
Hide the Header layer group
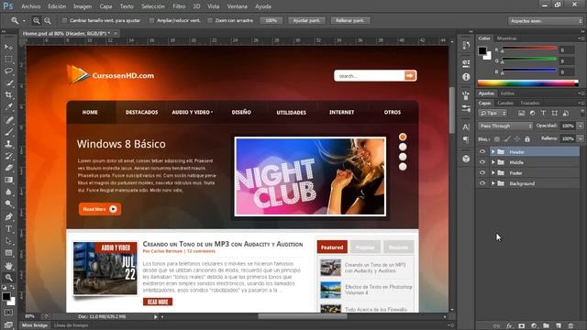482,151
